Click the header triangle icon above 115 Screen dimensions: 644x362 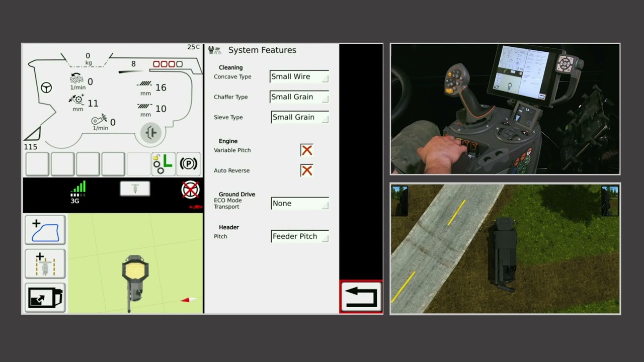tap(33, 133)
